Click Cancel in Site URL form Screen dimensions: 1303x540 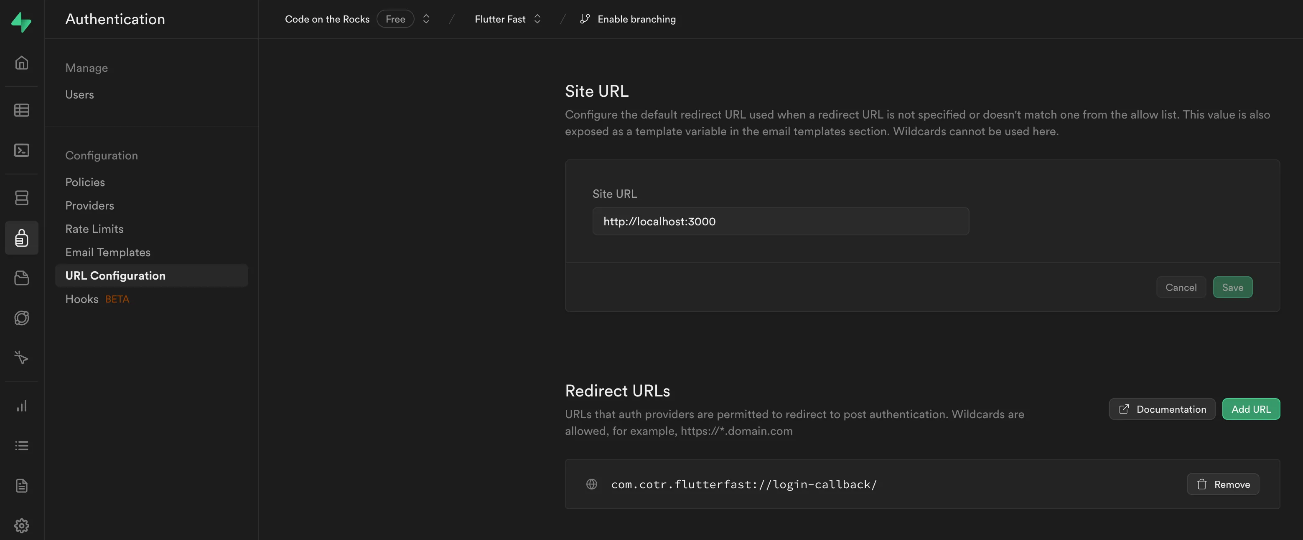click(1181, 287)
